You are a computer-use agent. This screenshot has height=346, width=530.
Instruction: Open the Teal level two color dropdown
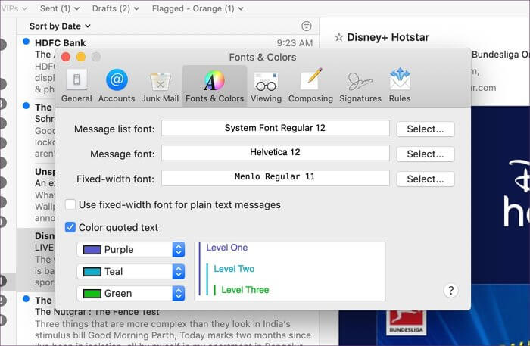point(131,271)
